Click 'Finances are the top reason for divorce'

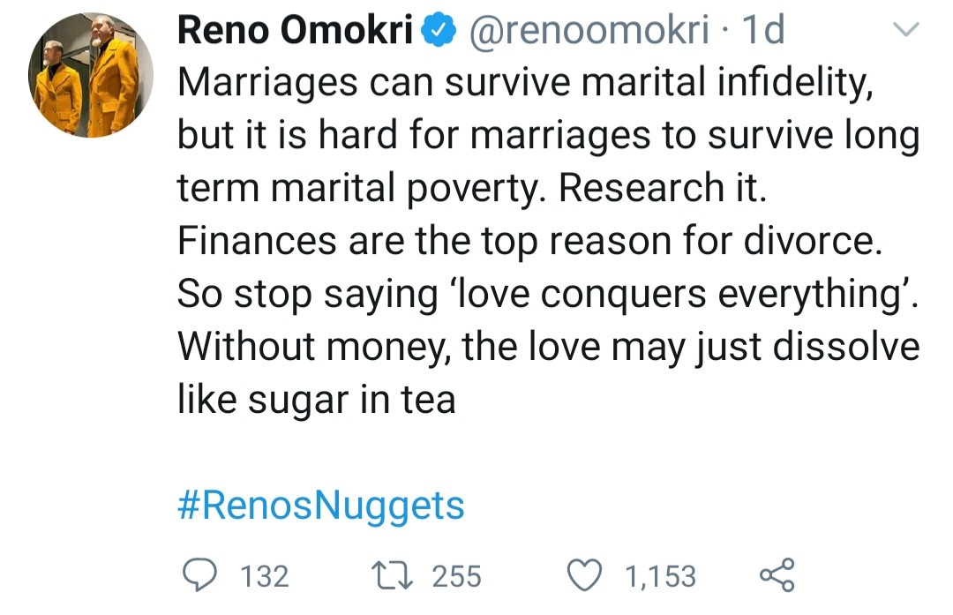tap(528, 242)
